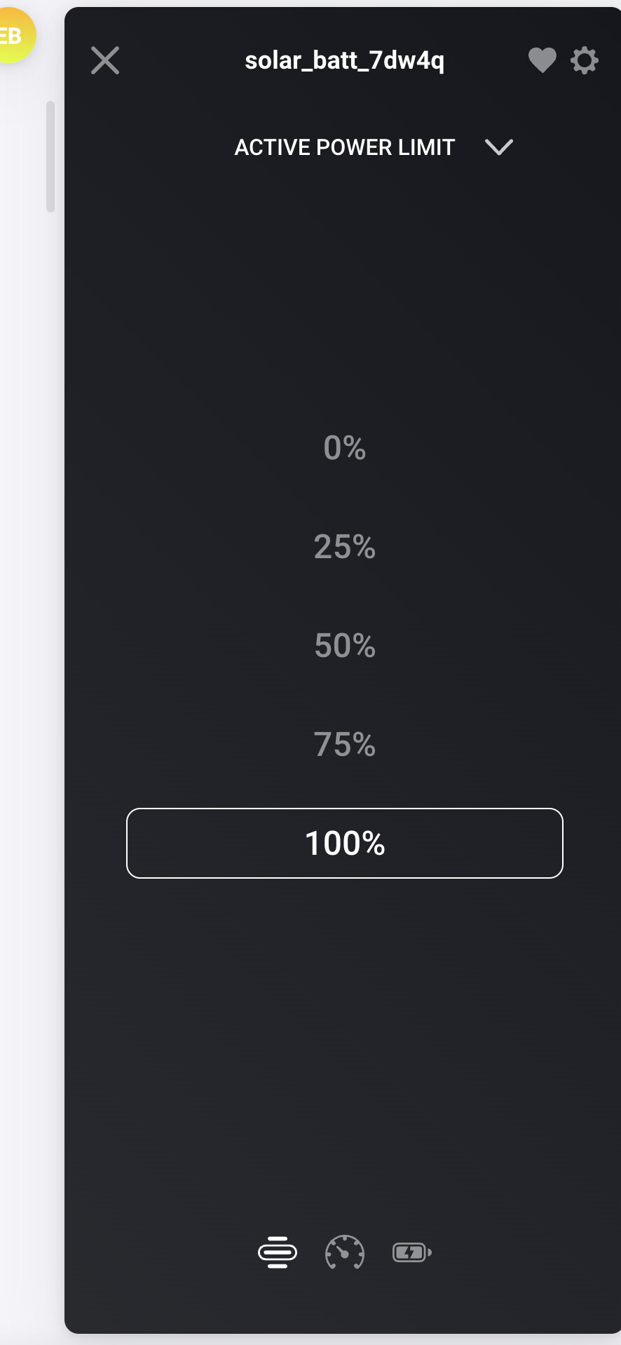The height and width of the screenshot is (1345, 621).
Task: Click the selected 100% option box
Action: [x=344, y=843]
